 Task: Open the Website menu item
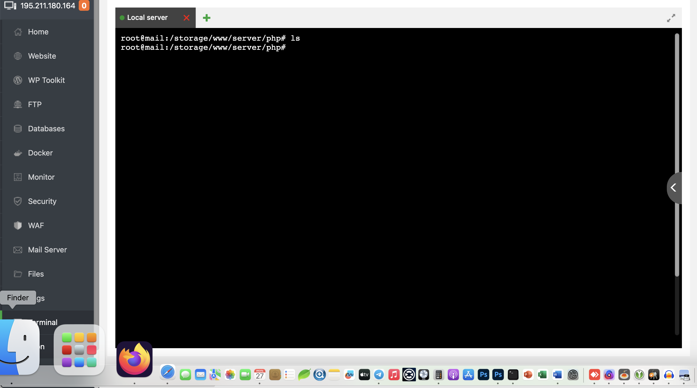42,56
